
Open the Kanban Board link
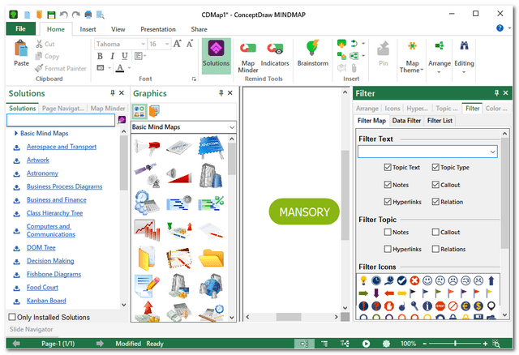46,301
